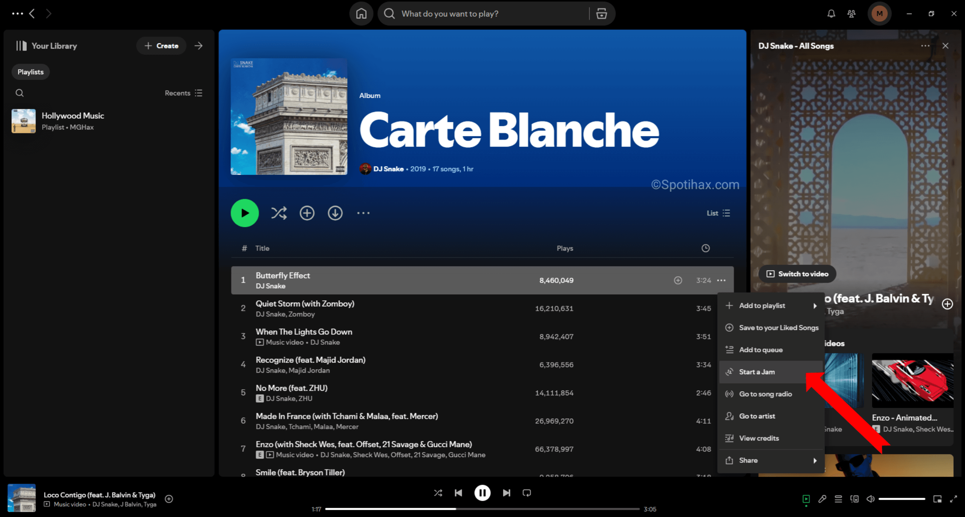The width and height of the screenshot is (965, 517).
Task: Select Quiet Storm (with Zomboy) track
Action: 482,309
